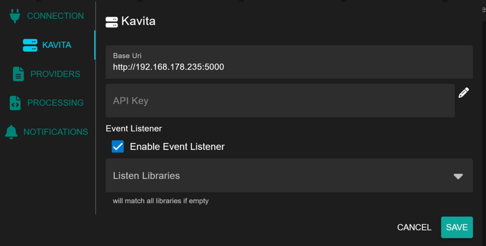Image resolution: width=486 pixels, height=246 pixels.
Task: Save the Kavita settings
Action: coord(457,228)
